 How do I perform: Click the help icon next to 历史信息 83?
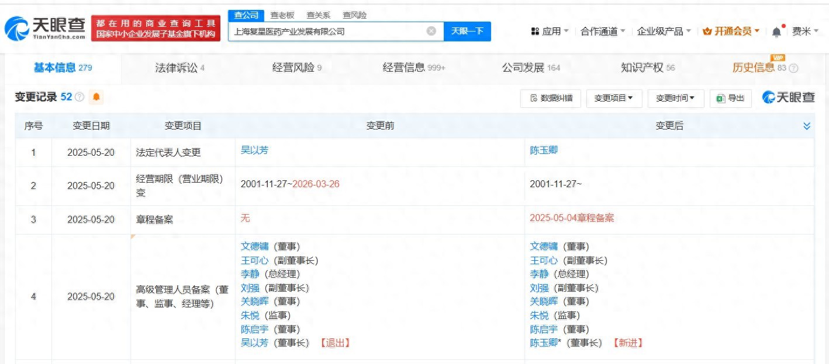tap(793, 68)
